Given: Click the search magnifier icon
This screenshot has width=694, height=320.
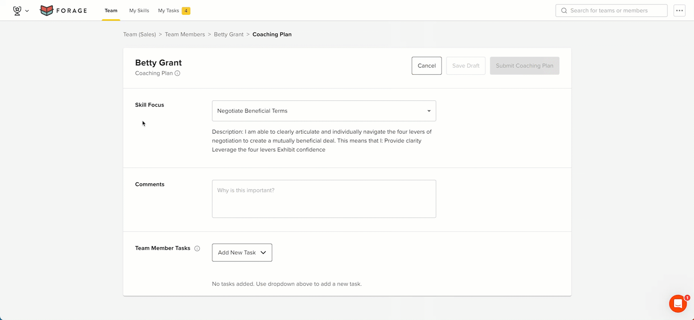Looking at the screenshot, I should (x=564, y=10).
